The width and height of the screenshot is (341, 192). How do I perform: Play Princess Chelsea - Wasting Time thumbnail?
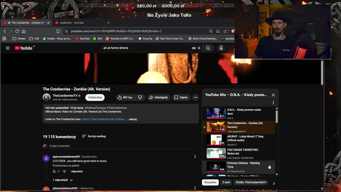point(216,166)
